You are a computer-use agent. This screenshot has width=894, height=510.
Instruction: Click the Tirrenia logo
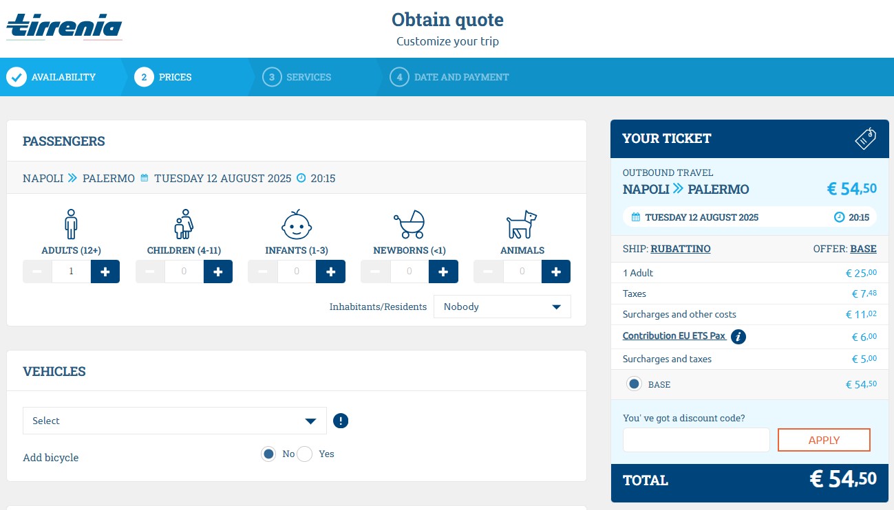pos(64,27)
